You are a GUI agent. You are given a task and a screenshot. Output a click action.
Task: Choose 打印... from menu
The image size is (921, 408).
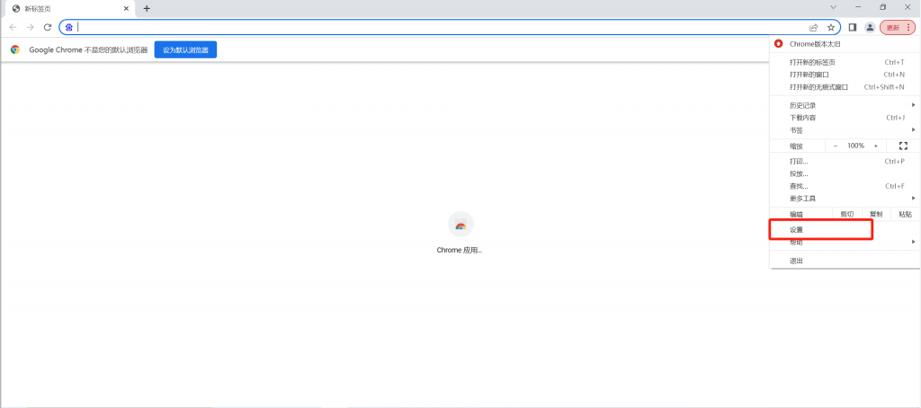click(845, 162)
